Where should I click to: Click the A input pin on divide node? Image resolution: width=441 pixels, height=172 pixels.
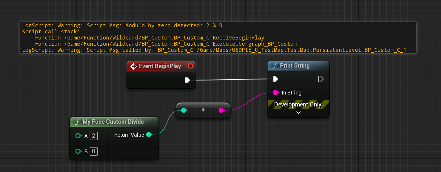78,136
